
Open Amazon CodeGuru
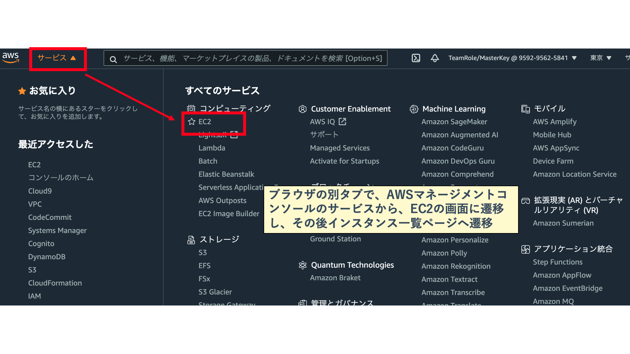click(452, 148)
